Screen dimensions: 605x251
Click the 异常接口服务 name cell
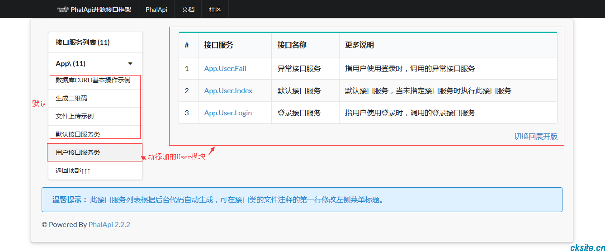tap(305, 69)
